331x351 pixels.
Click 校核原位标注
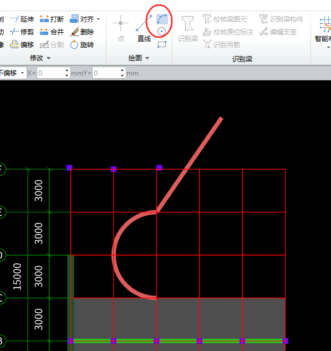tap(228, 32)
